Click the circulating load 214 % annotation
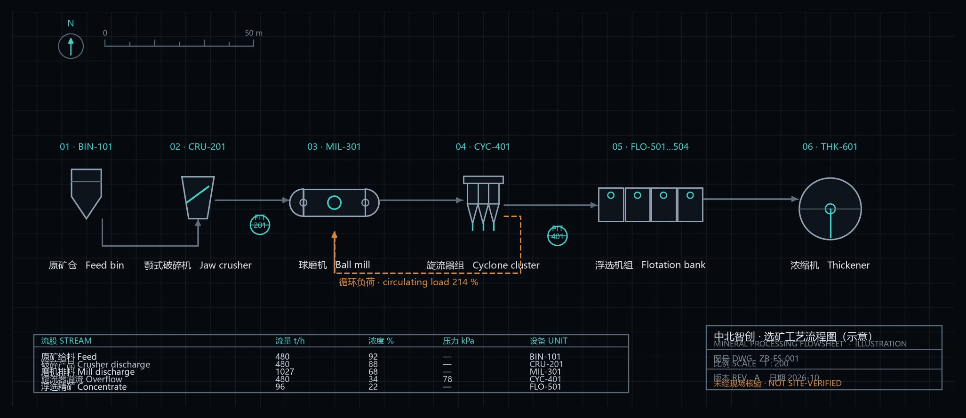 pyautogui.click(x=408, y=282)
